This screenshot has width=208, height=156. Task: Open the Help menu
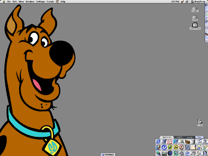click(63, 2)
